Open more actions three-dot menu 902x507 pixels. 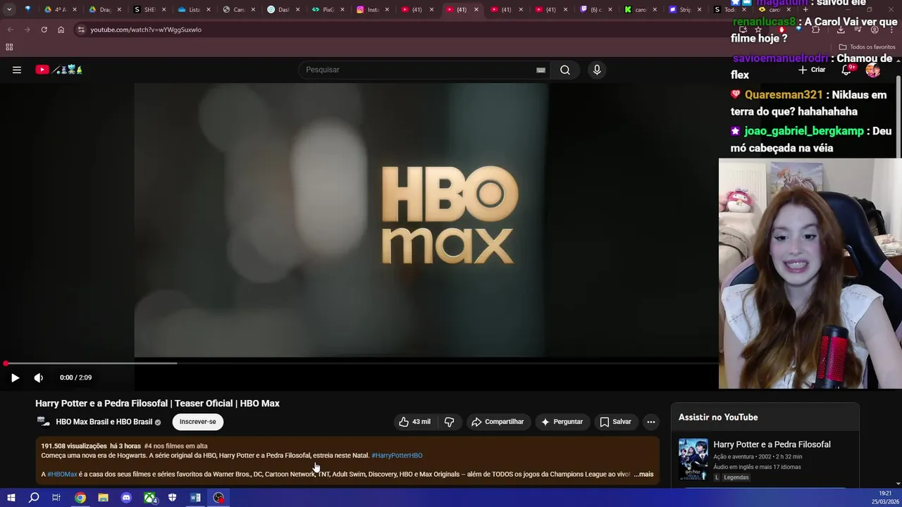[x=651, y=422]
